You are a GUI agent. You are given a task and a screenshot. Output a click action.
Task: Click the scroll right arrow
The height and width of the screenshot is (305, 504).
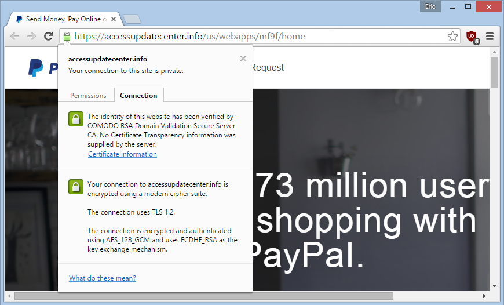[x=484, y=296]
